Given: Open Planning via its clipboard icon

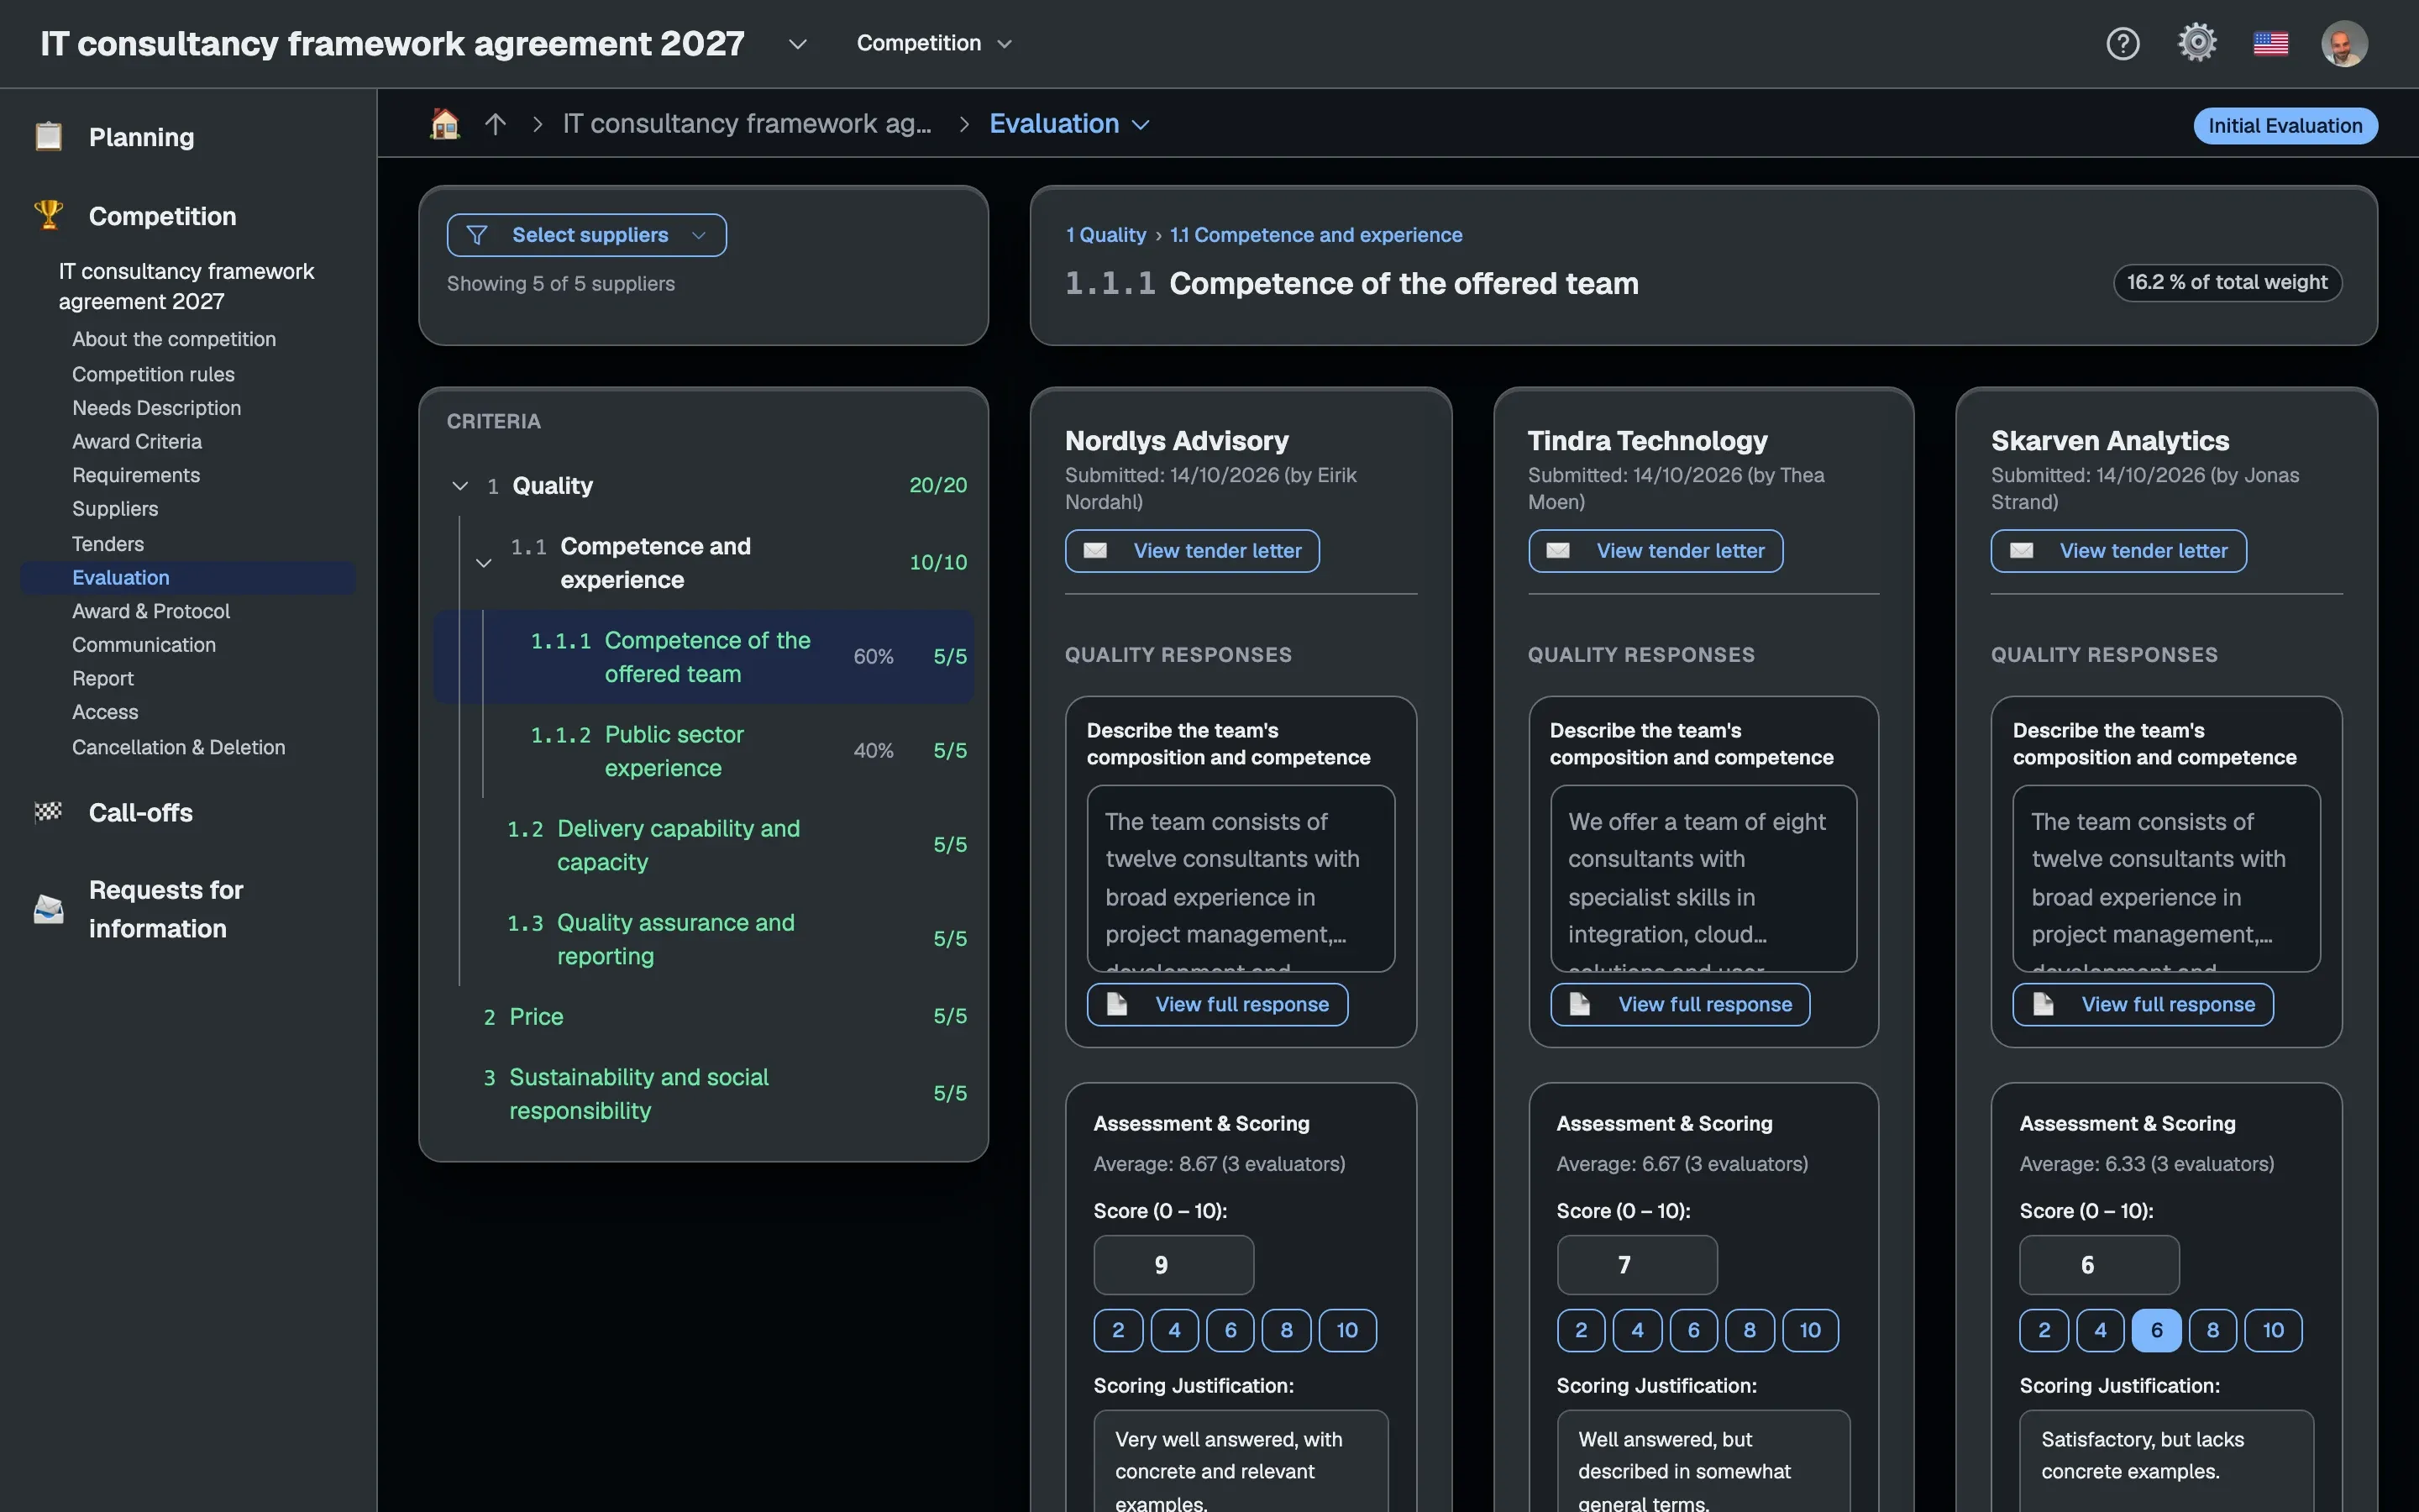Looking at the screenshot, I should pos(48,136).
